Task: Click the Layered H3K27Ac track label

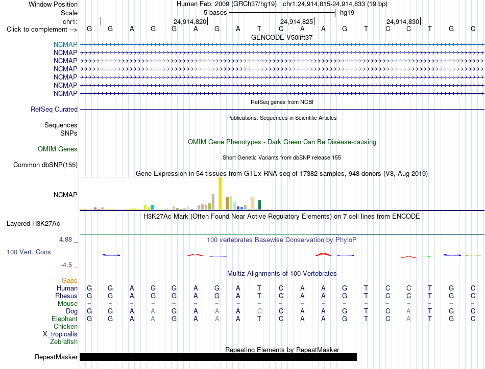Action: click(x=33, y=224)
